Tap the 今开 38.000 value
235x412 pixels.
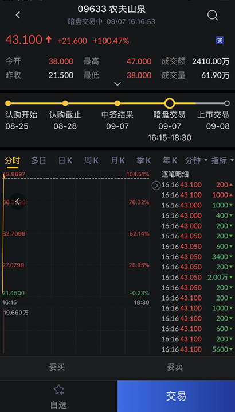pyautogui.click(x=61, y=61)
